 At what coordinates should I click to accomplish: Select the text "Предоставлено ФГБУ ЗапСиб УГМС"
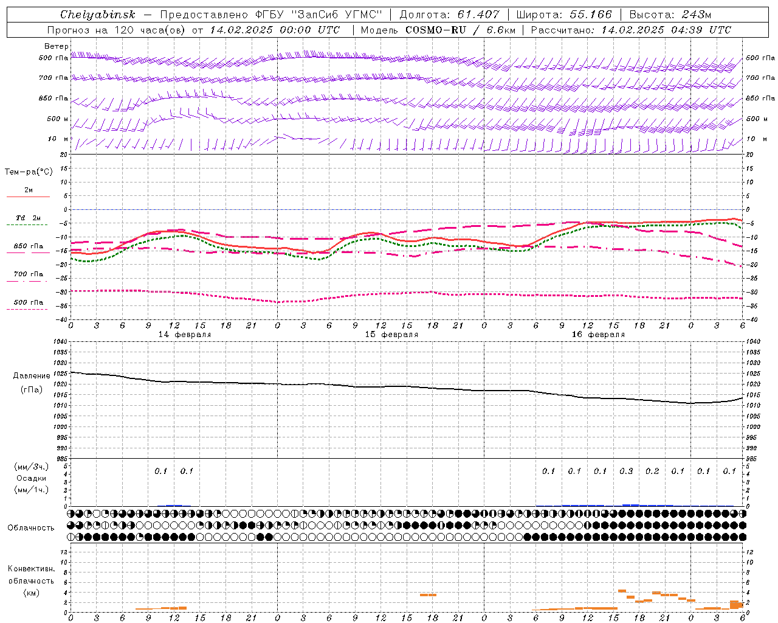click(271, 15)
